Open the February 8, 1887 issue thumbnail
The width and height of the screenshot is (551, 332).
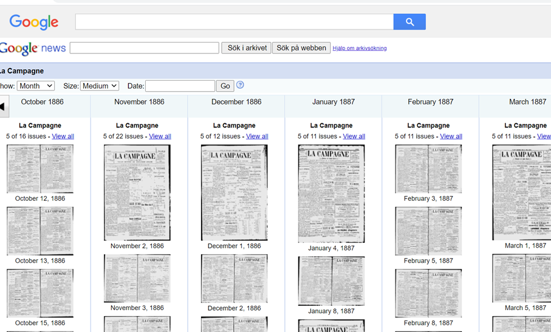428,293
